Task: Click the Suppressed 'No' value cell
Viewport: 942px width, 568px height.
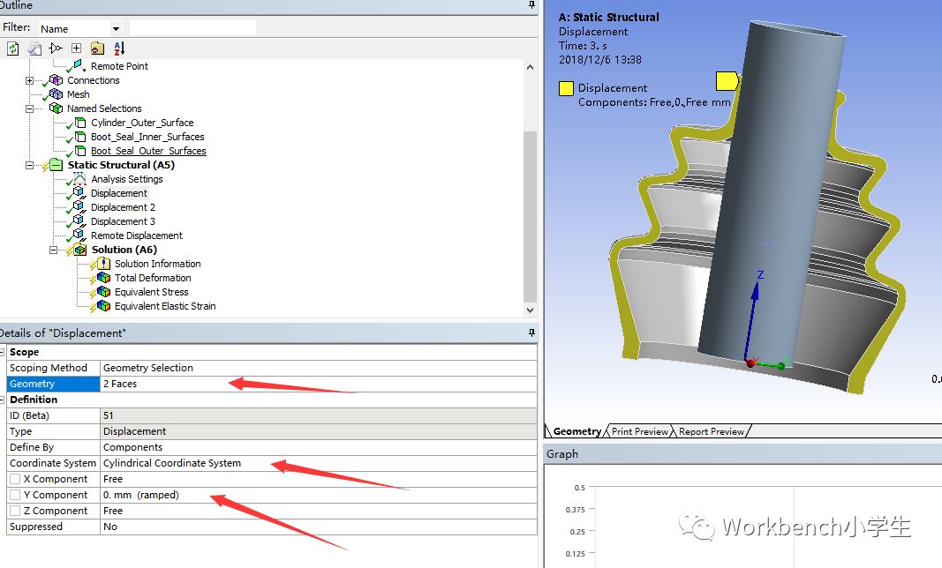Action: (319, 527)
